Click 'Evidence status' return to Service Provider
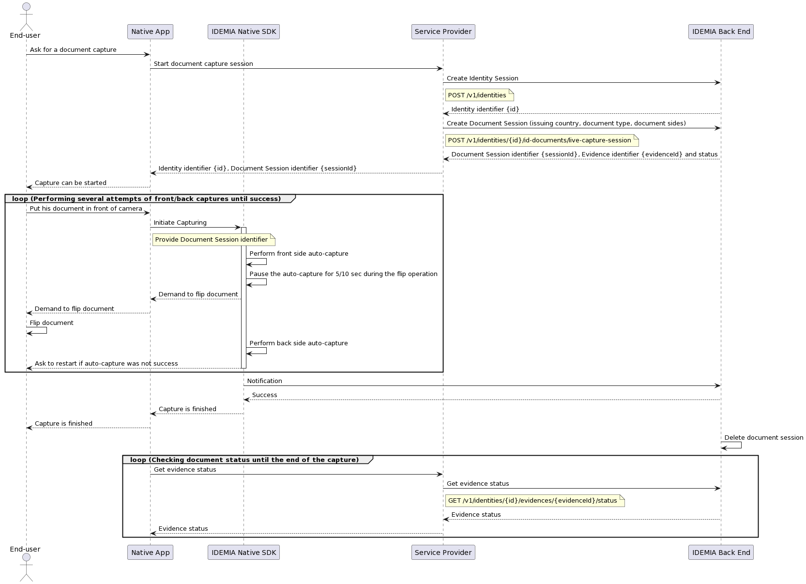 [x=476, y=515]
